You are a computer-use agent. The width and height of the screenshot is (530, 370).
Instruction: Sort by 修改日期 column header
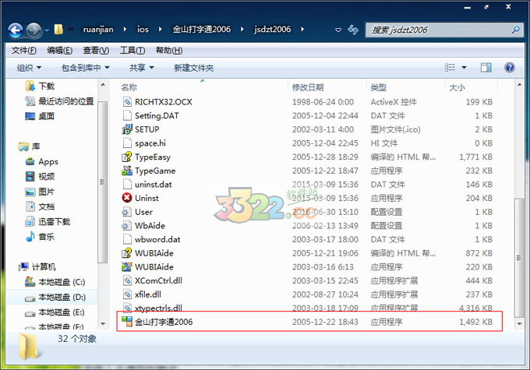[308, 87]
